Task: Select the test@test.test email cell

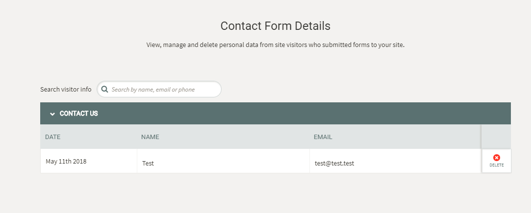Action: [396, 161]
